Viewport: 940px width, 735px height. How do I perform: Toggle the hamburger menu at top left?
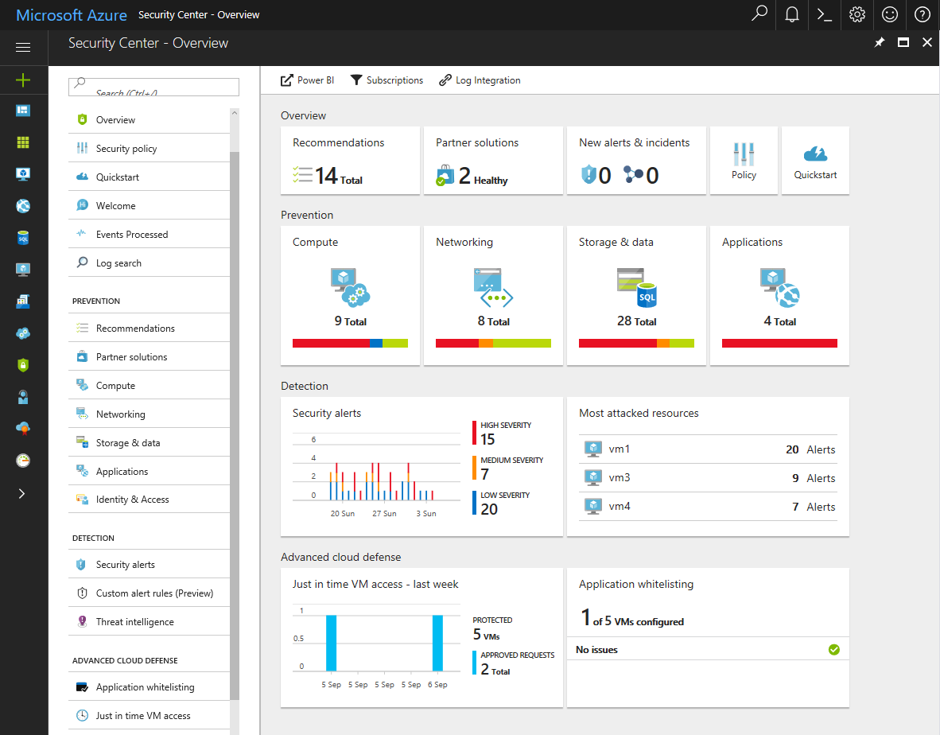point(23,48)
